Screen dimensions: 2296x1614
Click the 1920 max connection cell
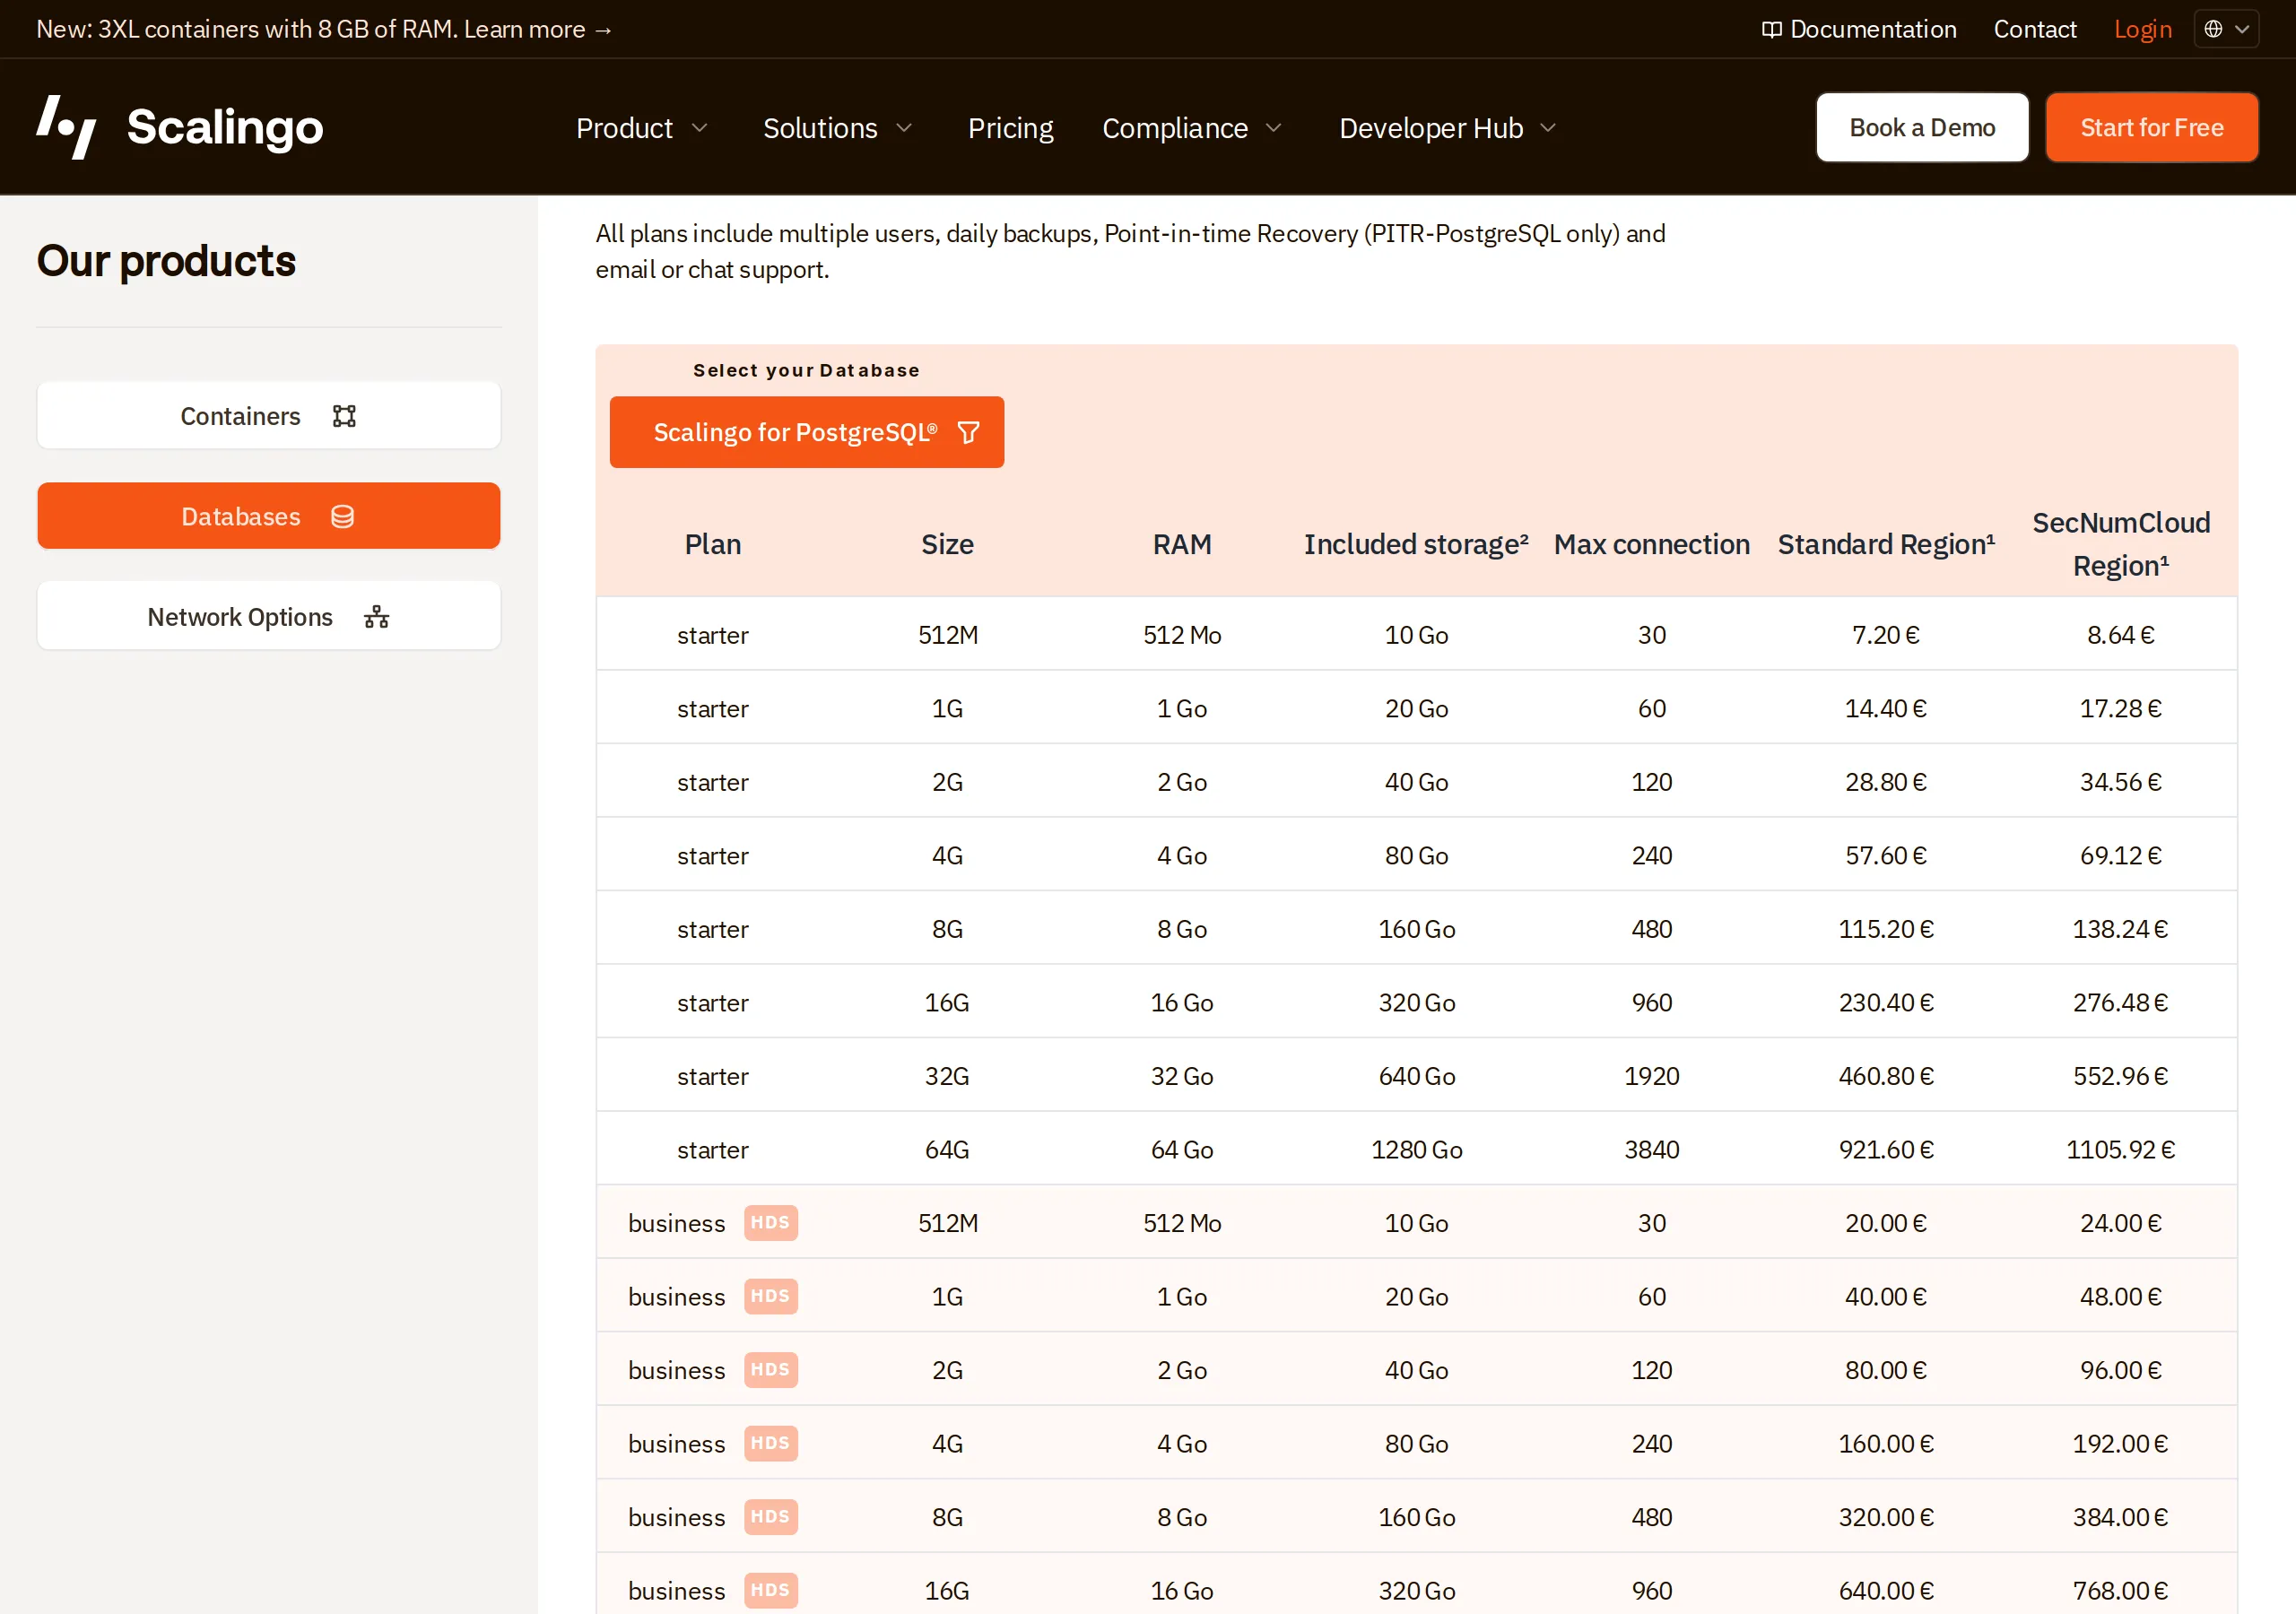1652,1076
